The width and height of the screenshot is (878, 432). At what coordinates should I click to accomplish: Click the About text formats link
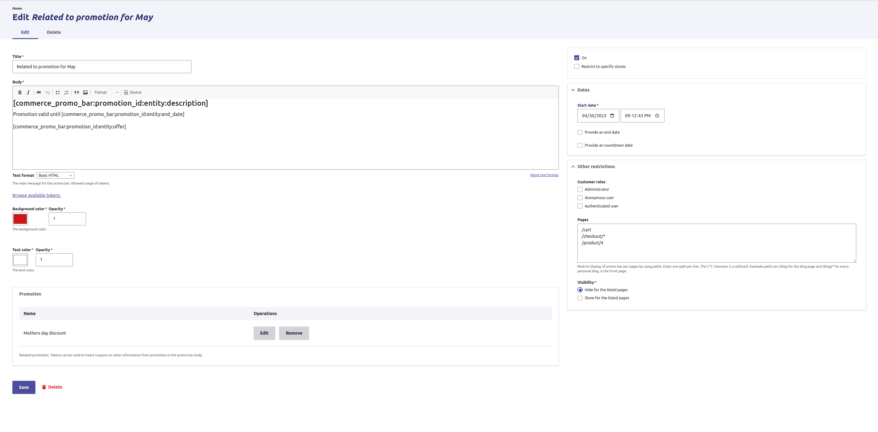[544, 175]
